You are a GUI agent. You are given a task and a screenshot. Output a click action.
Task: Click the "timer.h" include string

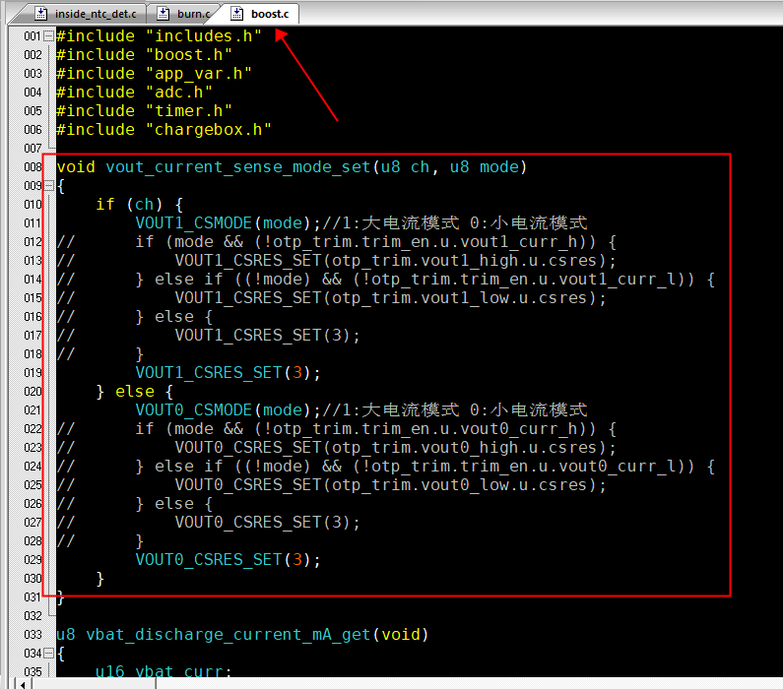189,111
